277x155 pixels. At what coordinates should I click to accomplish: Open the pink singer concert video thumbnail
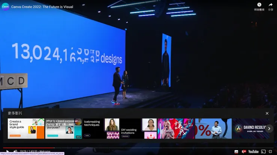176,129
